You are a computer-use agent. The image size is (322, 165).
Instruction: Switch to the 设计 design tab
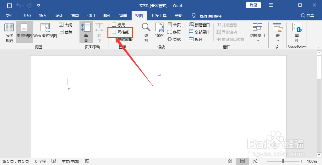[59, 16]
